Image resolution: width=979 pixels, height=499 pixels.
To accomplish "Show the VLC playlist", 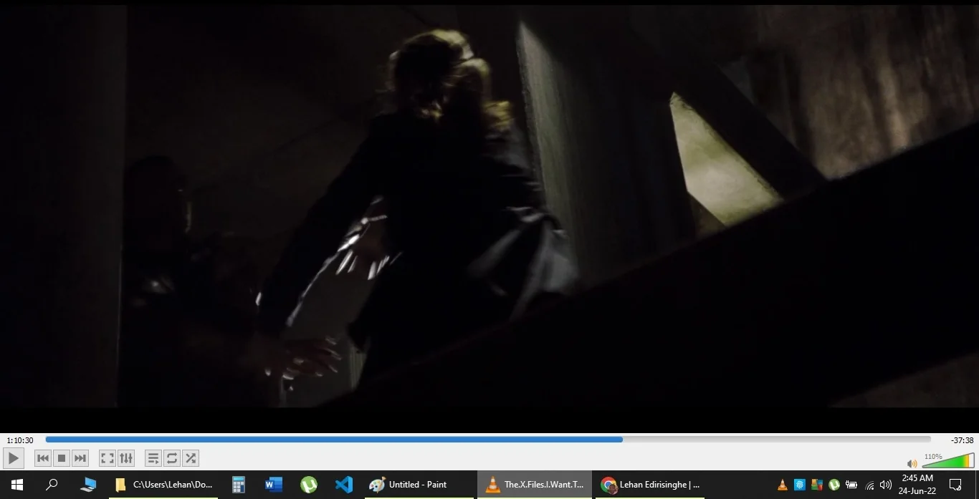I will point(153,458).
